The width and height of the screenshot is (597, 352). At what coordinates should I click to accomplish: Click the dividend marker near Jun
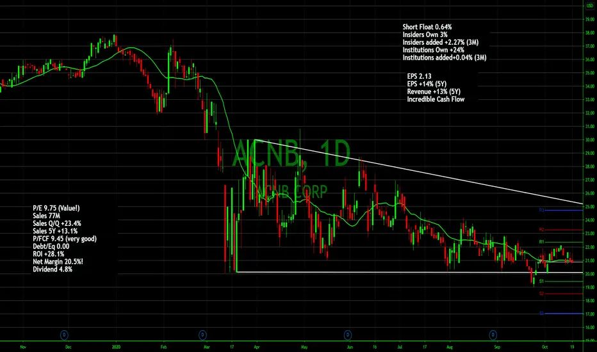coord(348,335)
